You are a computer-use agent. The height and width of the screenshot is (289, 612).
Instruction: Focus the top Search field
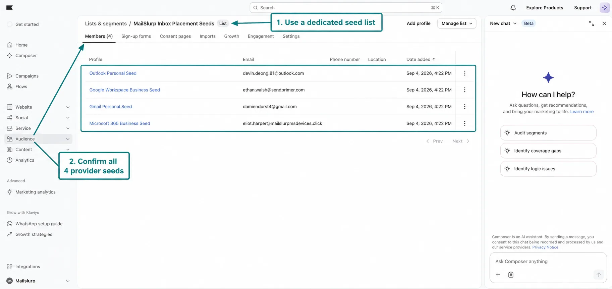[x=346, y=8]
